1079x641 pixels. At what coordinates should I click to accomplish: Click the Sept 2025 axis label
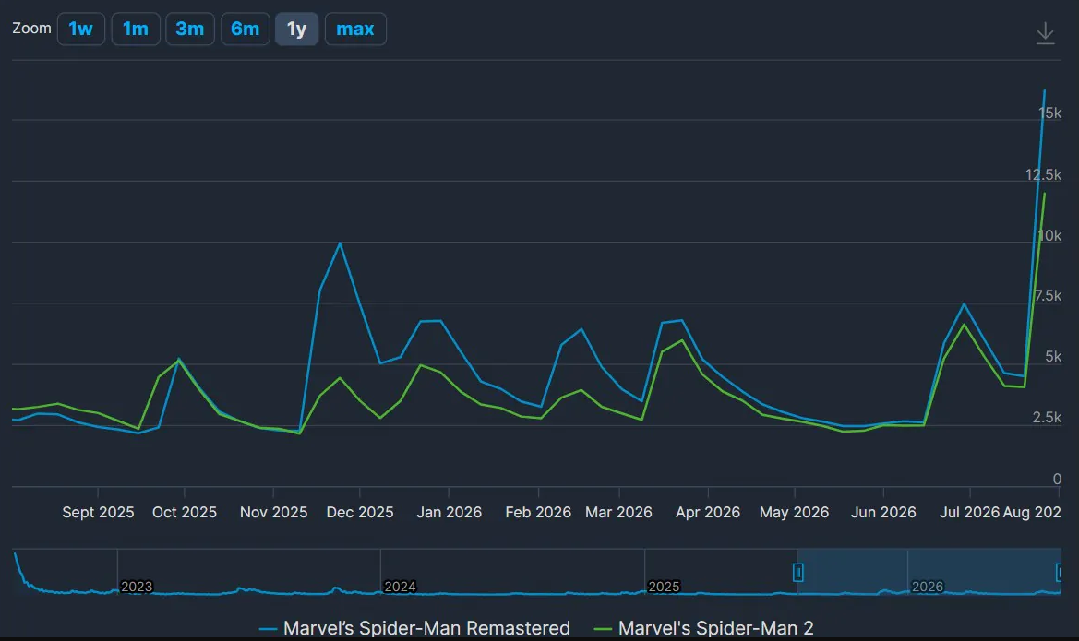coord(98,513)
